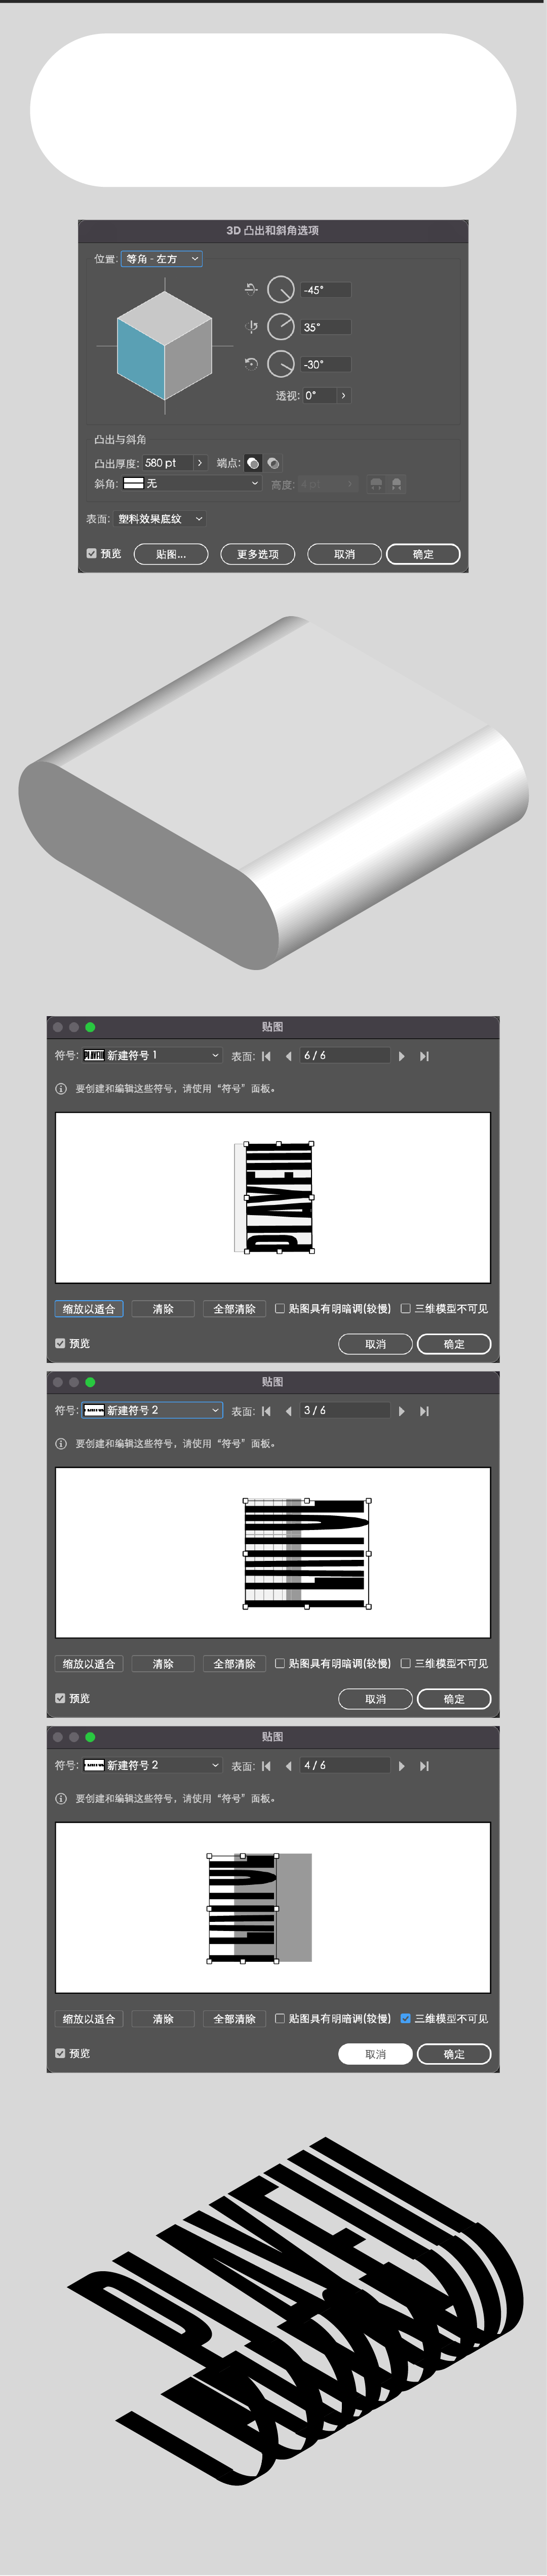This screenshot has width=547, height=2576.
Task: Click the Z-axis rotation dial beside -30°
Action: pos(281,364)
